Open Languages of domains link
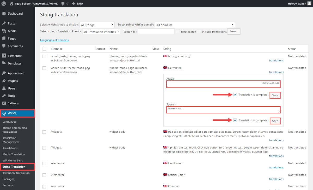This screenshot has width=313, height=190. [x=54, y=40]
